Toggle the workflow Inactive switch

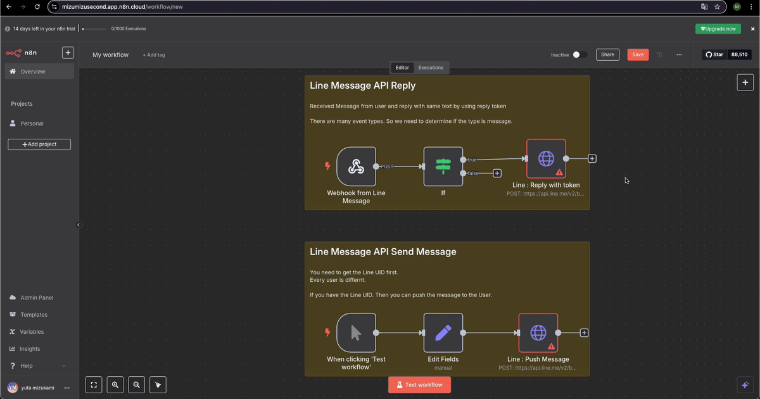(x=580, y=54)
